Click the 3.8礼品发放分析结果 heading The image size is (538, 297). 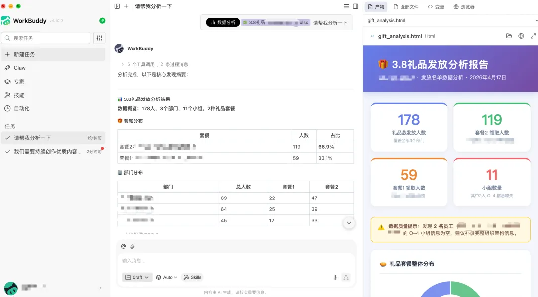coord(144,99)
